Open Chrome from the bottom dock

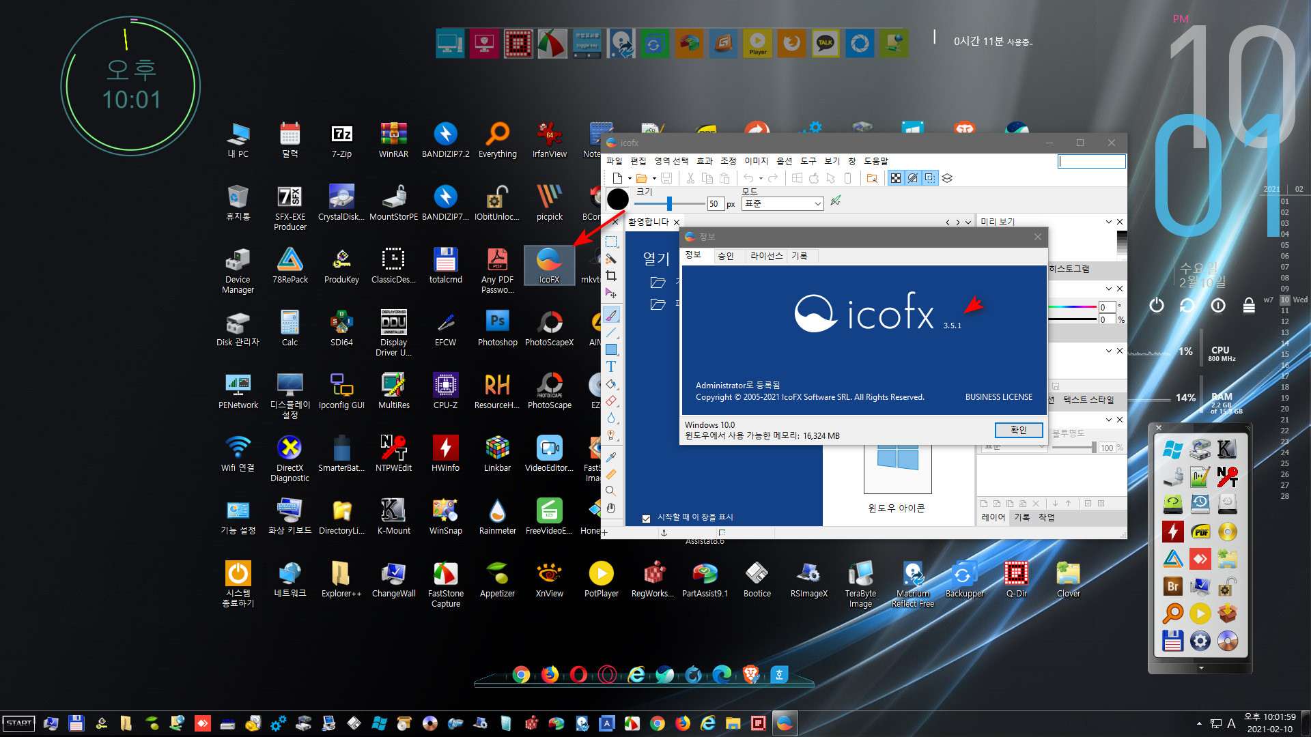click(x=521, y=675)
